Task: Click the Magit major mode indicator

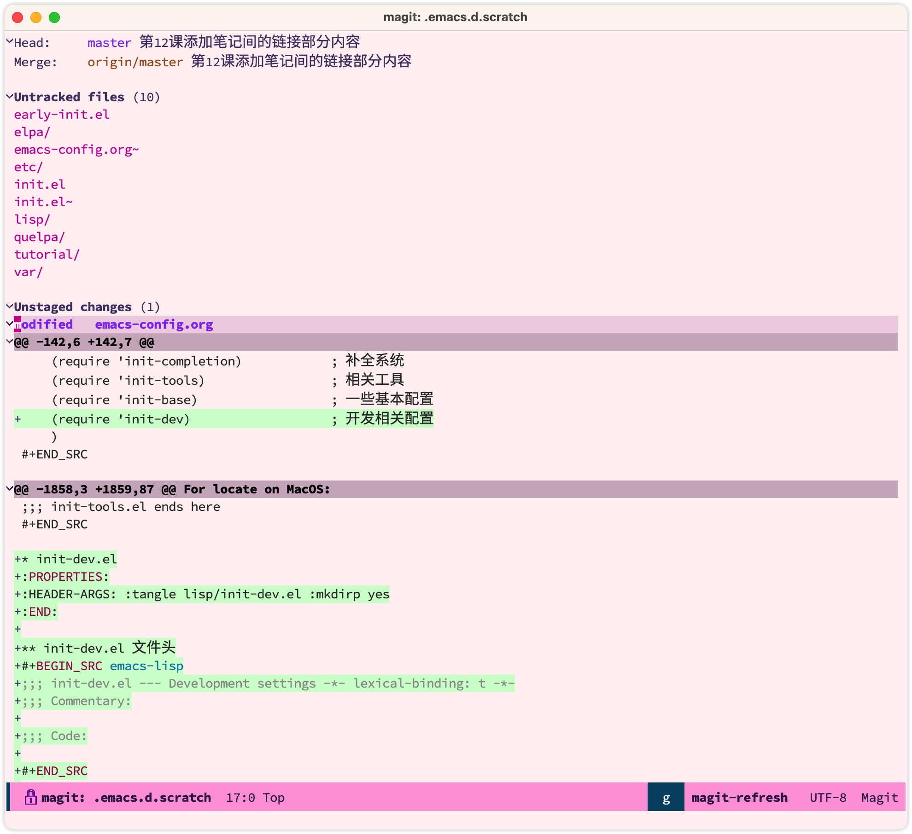Action: pyautogui.click(x=880, y=798)
